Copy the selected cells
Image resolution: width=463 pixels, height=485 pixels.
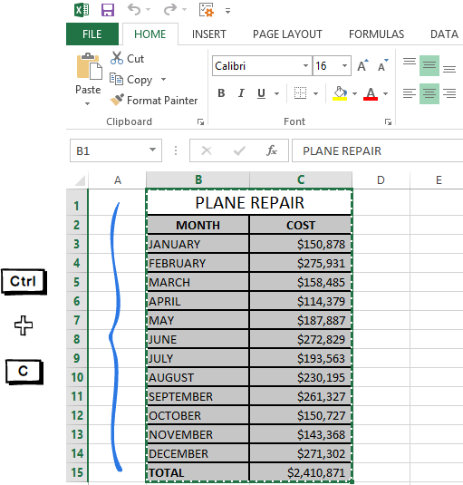click(131, 80)
